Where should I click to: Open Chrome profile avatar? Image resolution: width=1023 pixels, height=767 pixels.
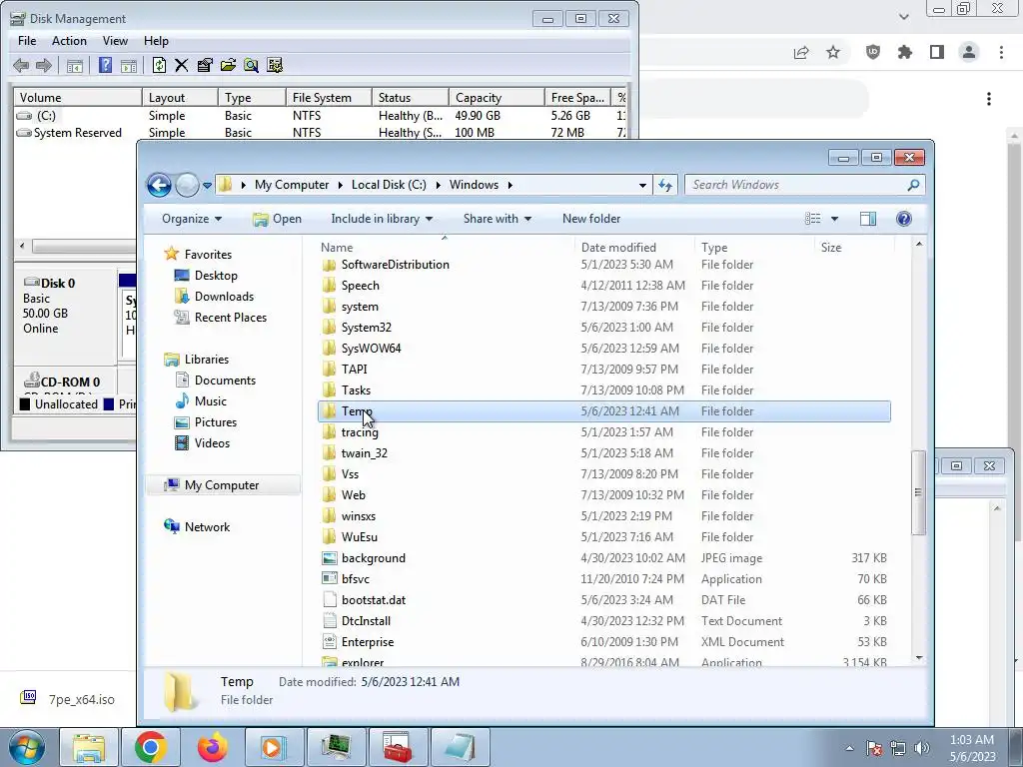pyautogui.click(x=969, y=52)
